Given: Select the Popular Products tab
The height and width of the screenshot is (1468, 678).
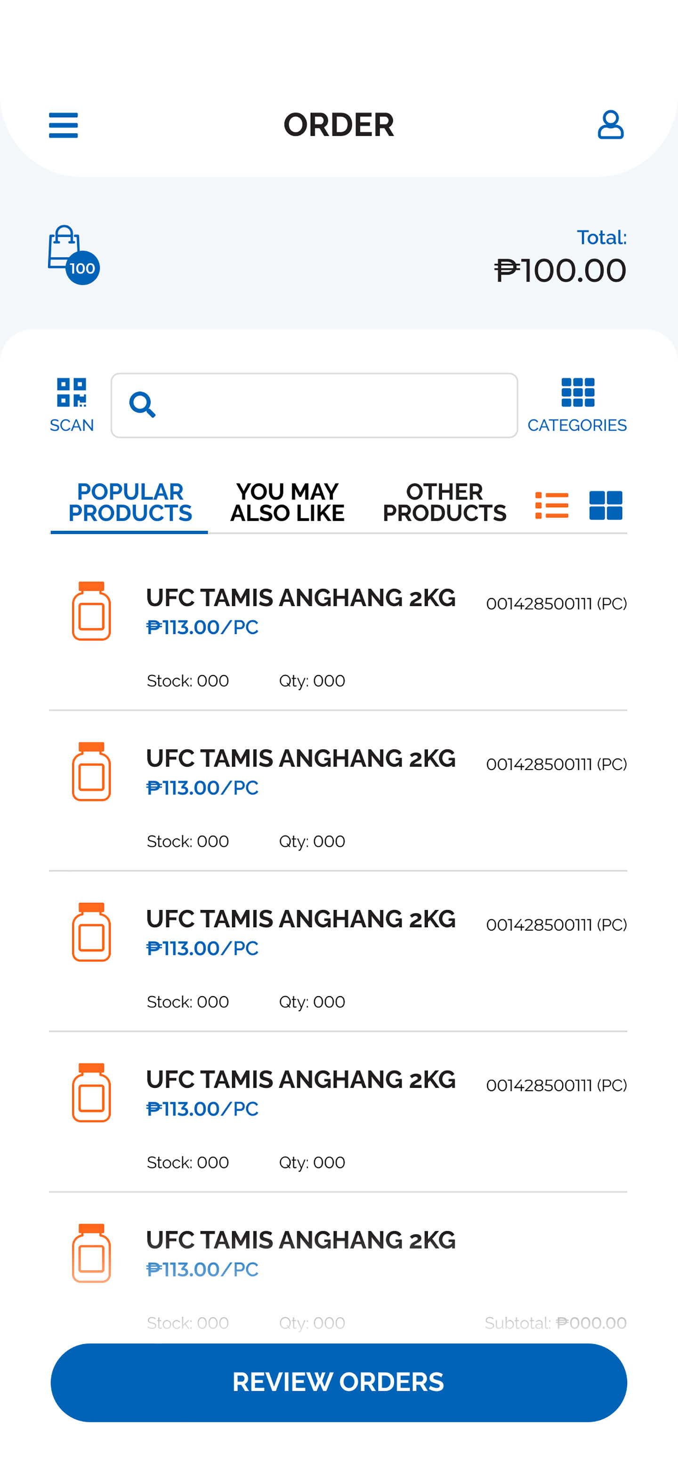Looking at the screenshot, I should (130, 503).
